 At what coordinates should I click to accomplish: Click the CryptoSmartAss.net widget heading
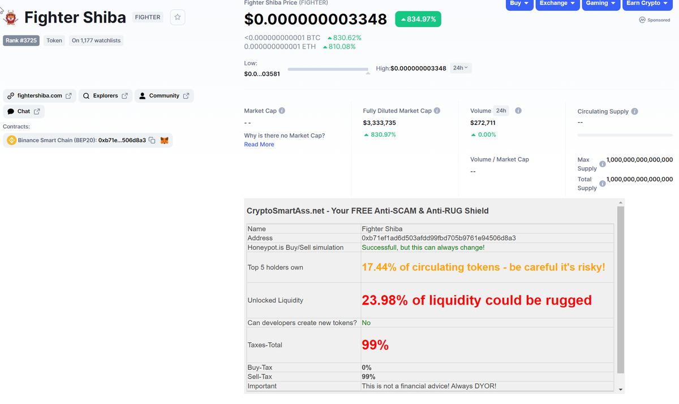click(368, 211)
